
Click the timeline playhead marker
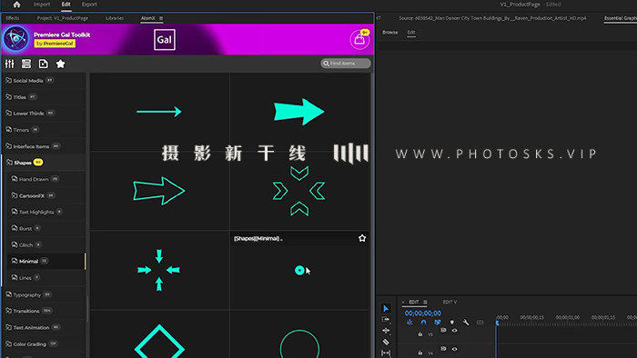click(x=497, y=323)
